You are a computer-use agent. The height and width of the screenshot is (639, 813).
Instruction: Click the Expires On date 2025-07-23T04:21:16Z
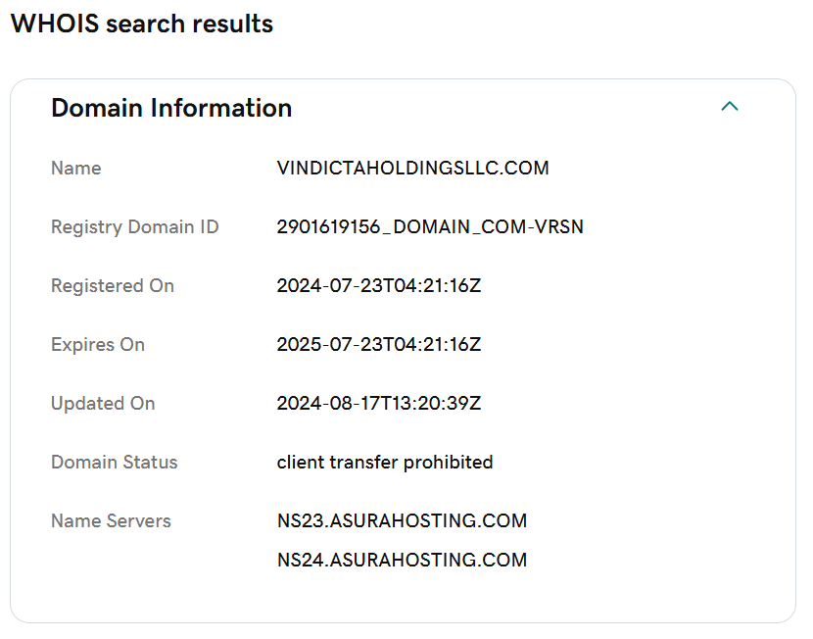379,344
